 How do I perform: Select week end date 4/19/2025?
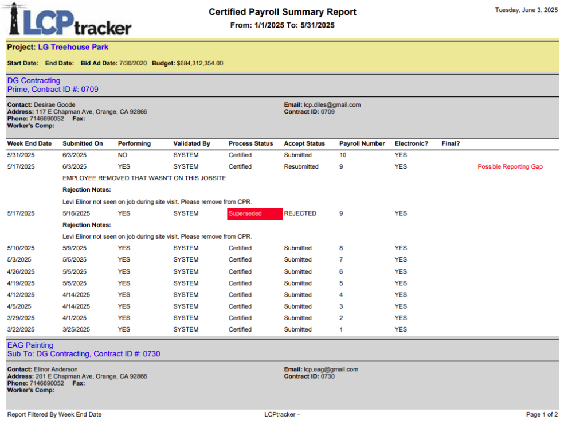click(21, 283)
